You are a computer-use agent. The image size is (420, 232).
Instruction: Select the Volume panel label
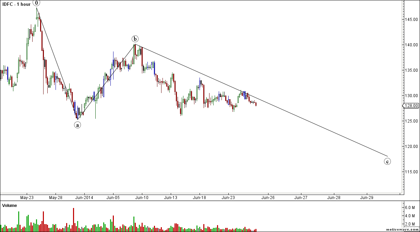click(x=10, y=206)
